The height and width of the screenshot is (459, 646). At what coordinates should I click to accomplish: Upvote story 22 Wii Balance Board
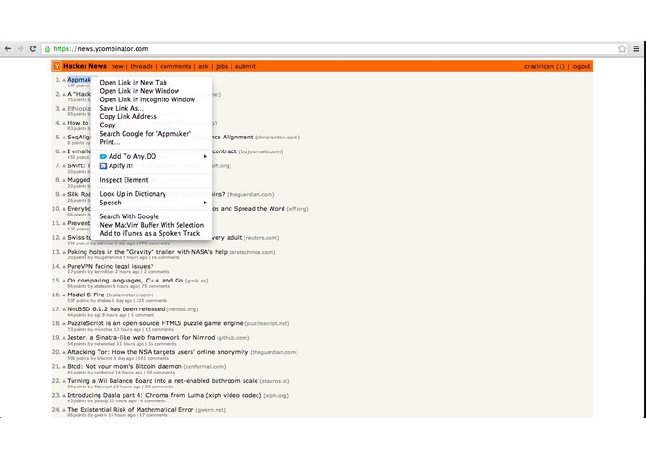64,381
